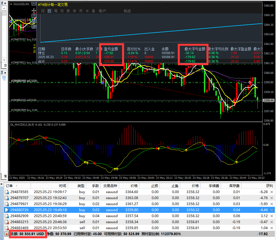Click order icon for 294879707
The height and width of the screenshot is (240, 276).
pyautogui.click(x=7, y=198)
